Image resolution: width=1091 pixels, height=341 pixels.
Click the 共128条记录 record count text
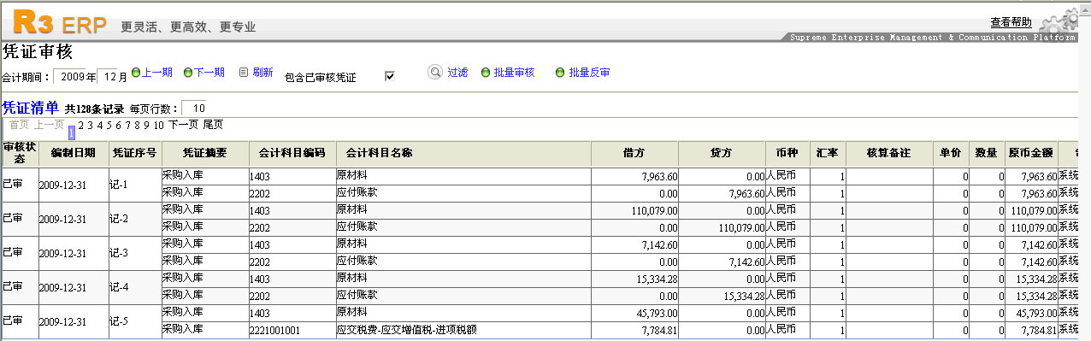point(95,109)
